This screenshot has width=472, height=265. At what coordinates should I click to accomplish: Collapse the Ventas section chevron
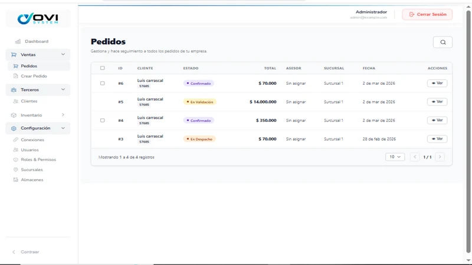point(63,54)
